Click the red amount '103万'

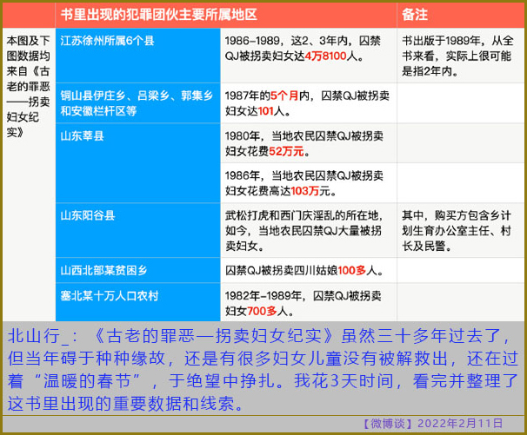tap(305, 191)
